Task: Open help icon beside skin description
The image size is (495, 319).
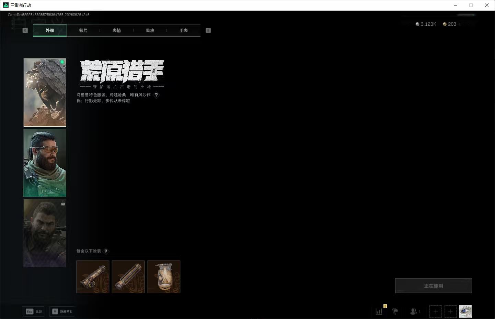Action: tap(156, 95)
